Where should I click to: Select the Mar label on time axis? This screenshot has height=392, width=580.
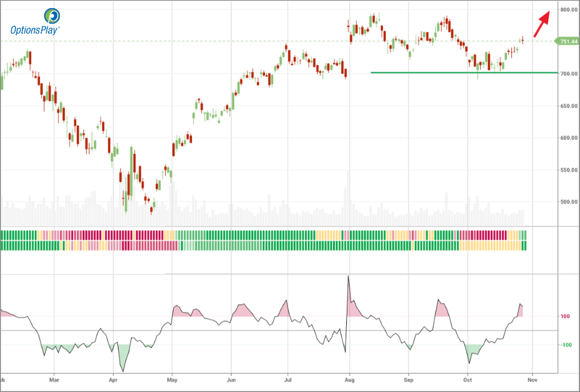(54, 379)
